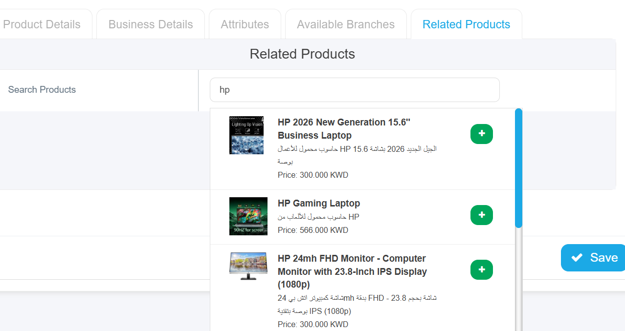625x331 pixels.
Task: Click the HP Gaming Laptop Arabic description
Action: click(319, 217)
